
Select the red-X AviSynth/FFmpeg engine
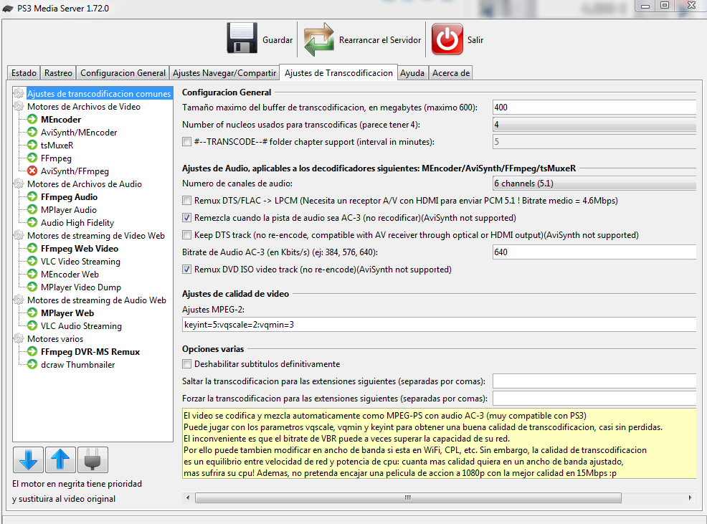pos(75,171)
